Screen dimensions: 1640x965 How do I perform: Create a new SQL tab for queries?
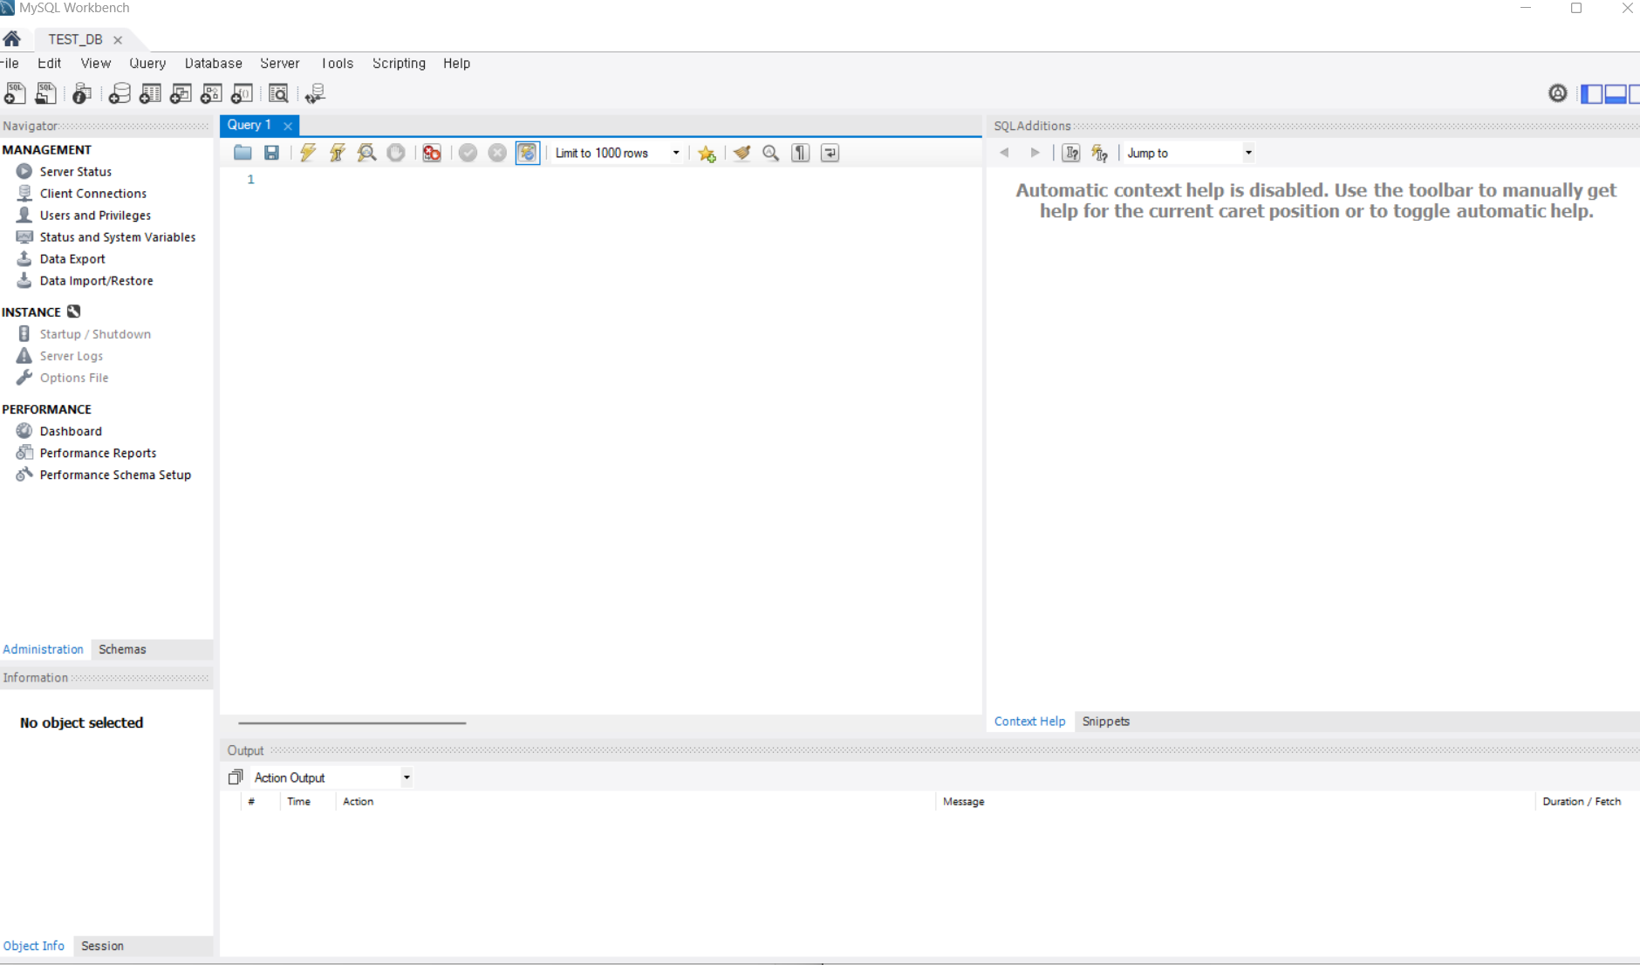[15, 93]
